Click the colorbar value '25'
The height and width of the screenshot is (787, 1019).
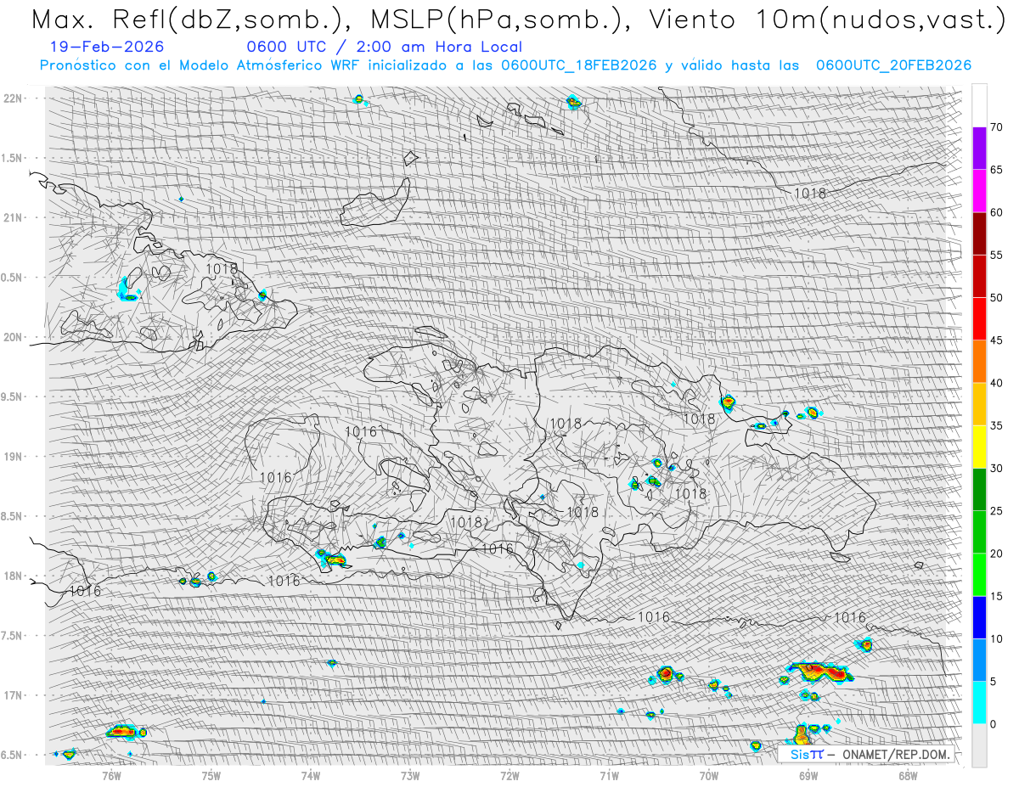tap(997, 510)
